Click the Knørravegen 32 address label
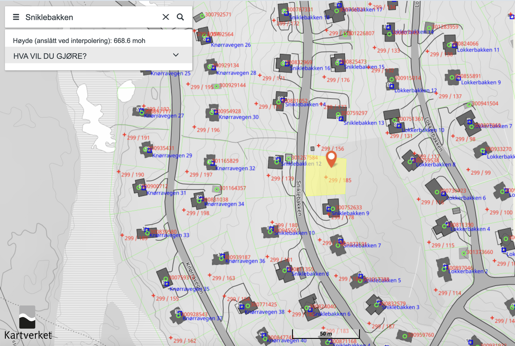This screenshot has width=515, height=346. pos(235,168)
